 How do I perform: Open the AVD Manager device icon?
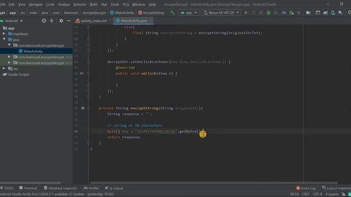[333, 13]
